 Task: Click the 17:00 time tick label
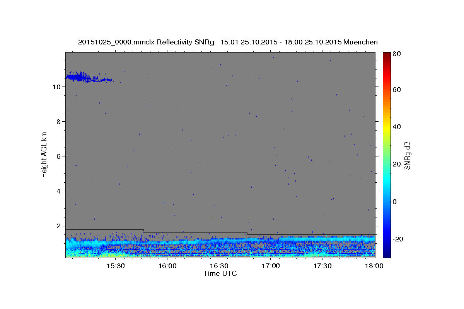point(271,266)
